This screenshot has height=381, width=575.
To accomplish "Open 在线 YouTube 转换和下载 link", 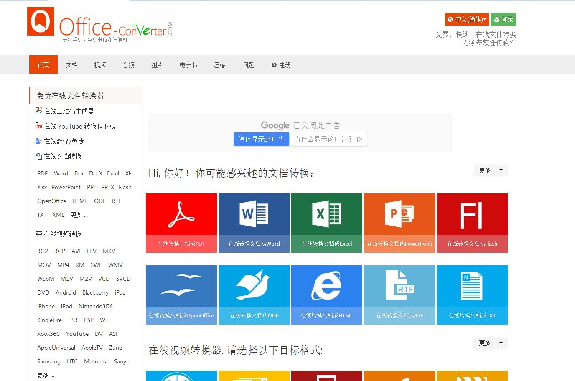I will pos(80,126).
